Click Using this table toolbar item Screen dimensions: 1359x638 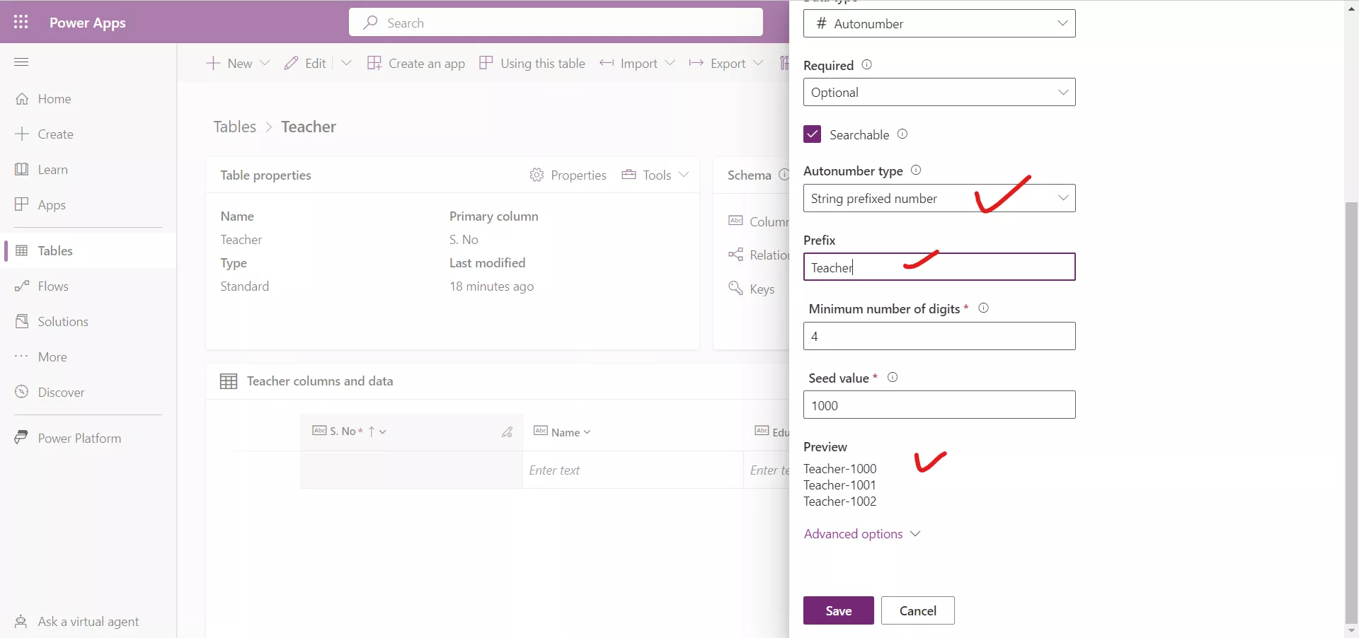coord(532,63)
